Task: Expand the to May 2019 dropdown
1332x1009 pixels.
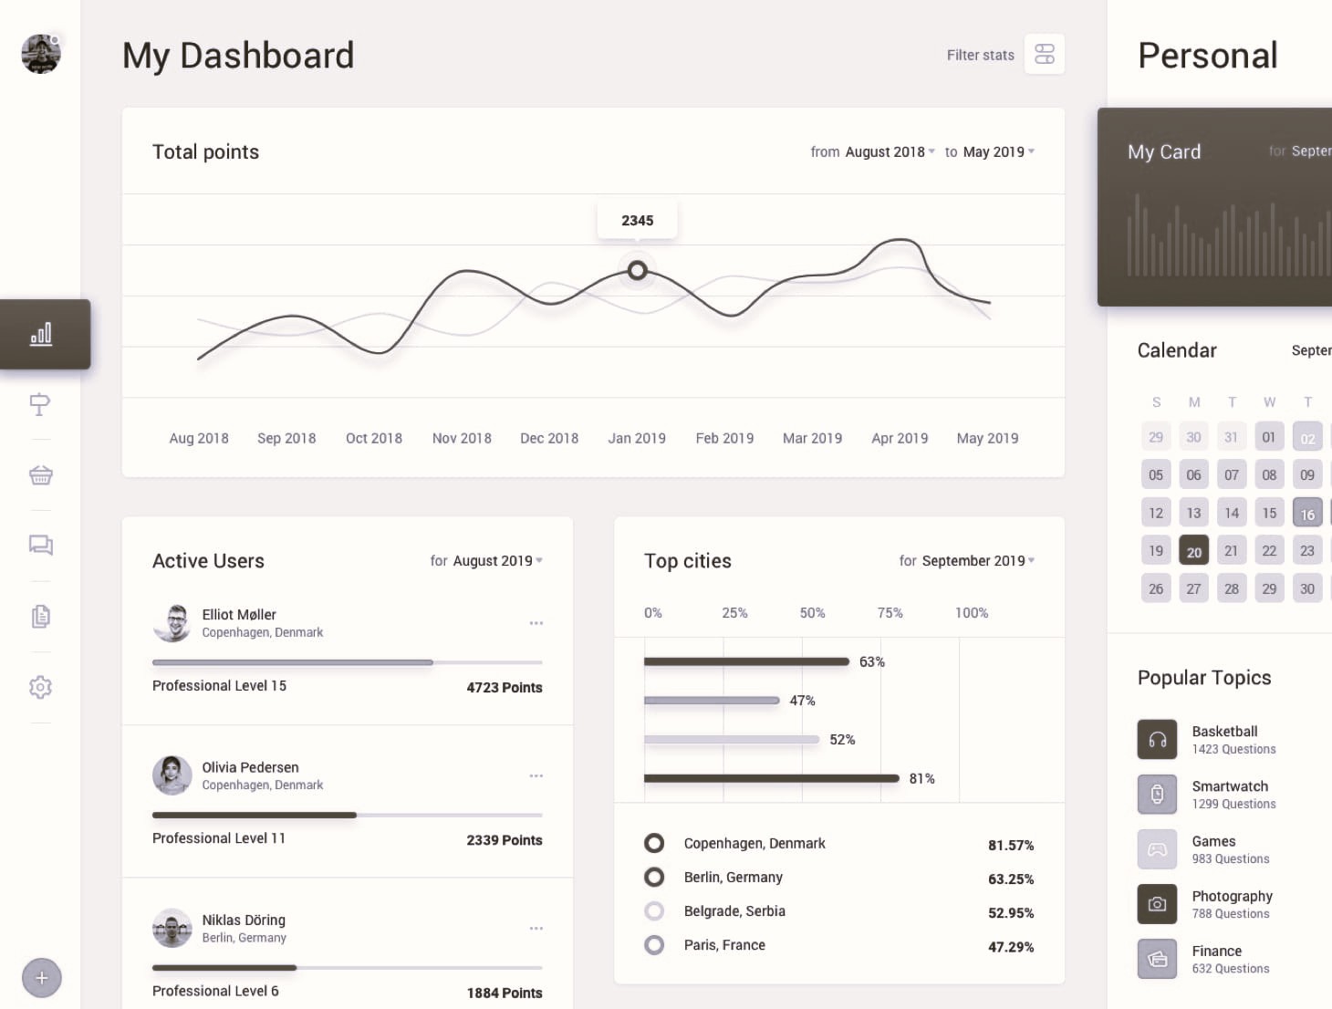Action: [x=998, y=151]
